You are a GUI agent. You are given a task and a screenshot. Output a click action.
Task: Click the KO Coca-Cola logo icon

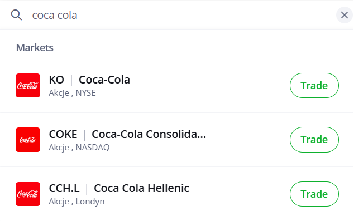tap(28, 86)
